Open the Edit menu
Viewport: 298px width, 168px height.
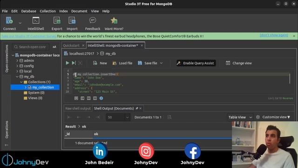click(14, 11)
